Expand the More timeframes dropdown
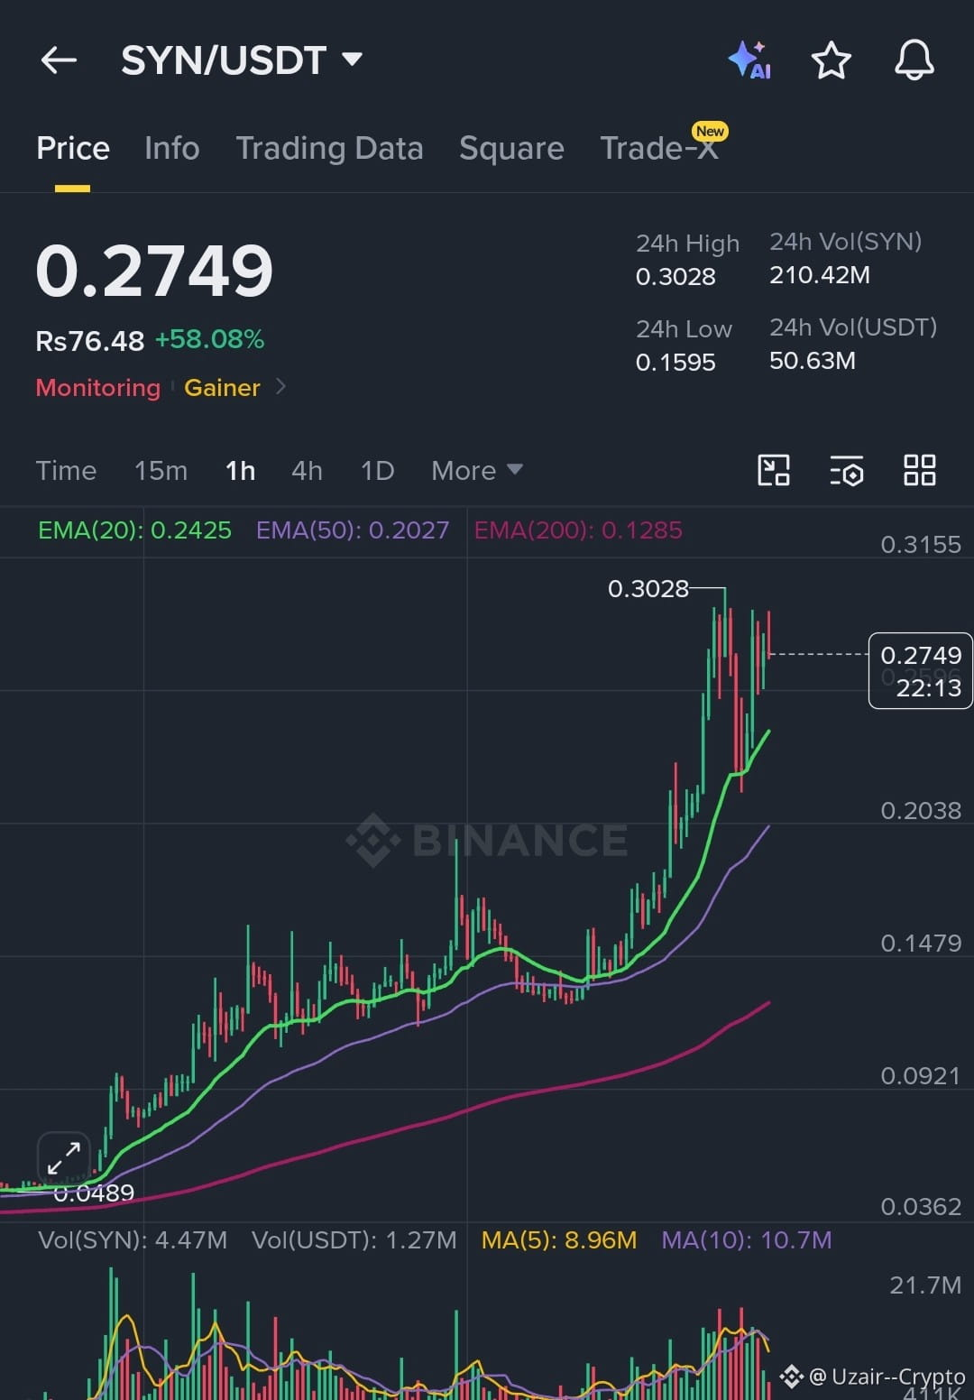This screenshot has height=1400, width=974. tap(476, 470)
